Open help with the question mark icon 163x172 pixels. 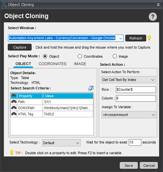(153, 17)
